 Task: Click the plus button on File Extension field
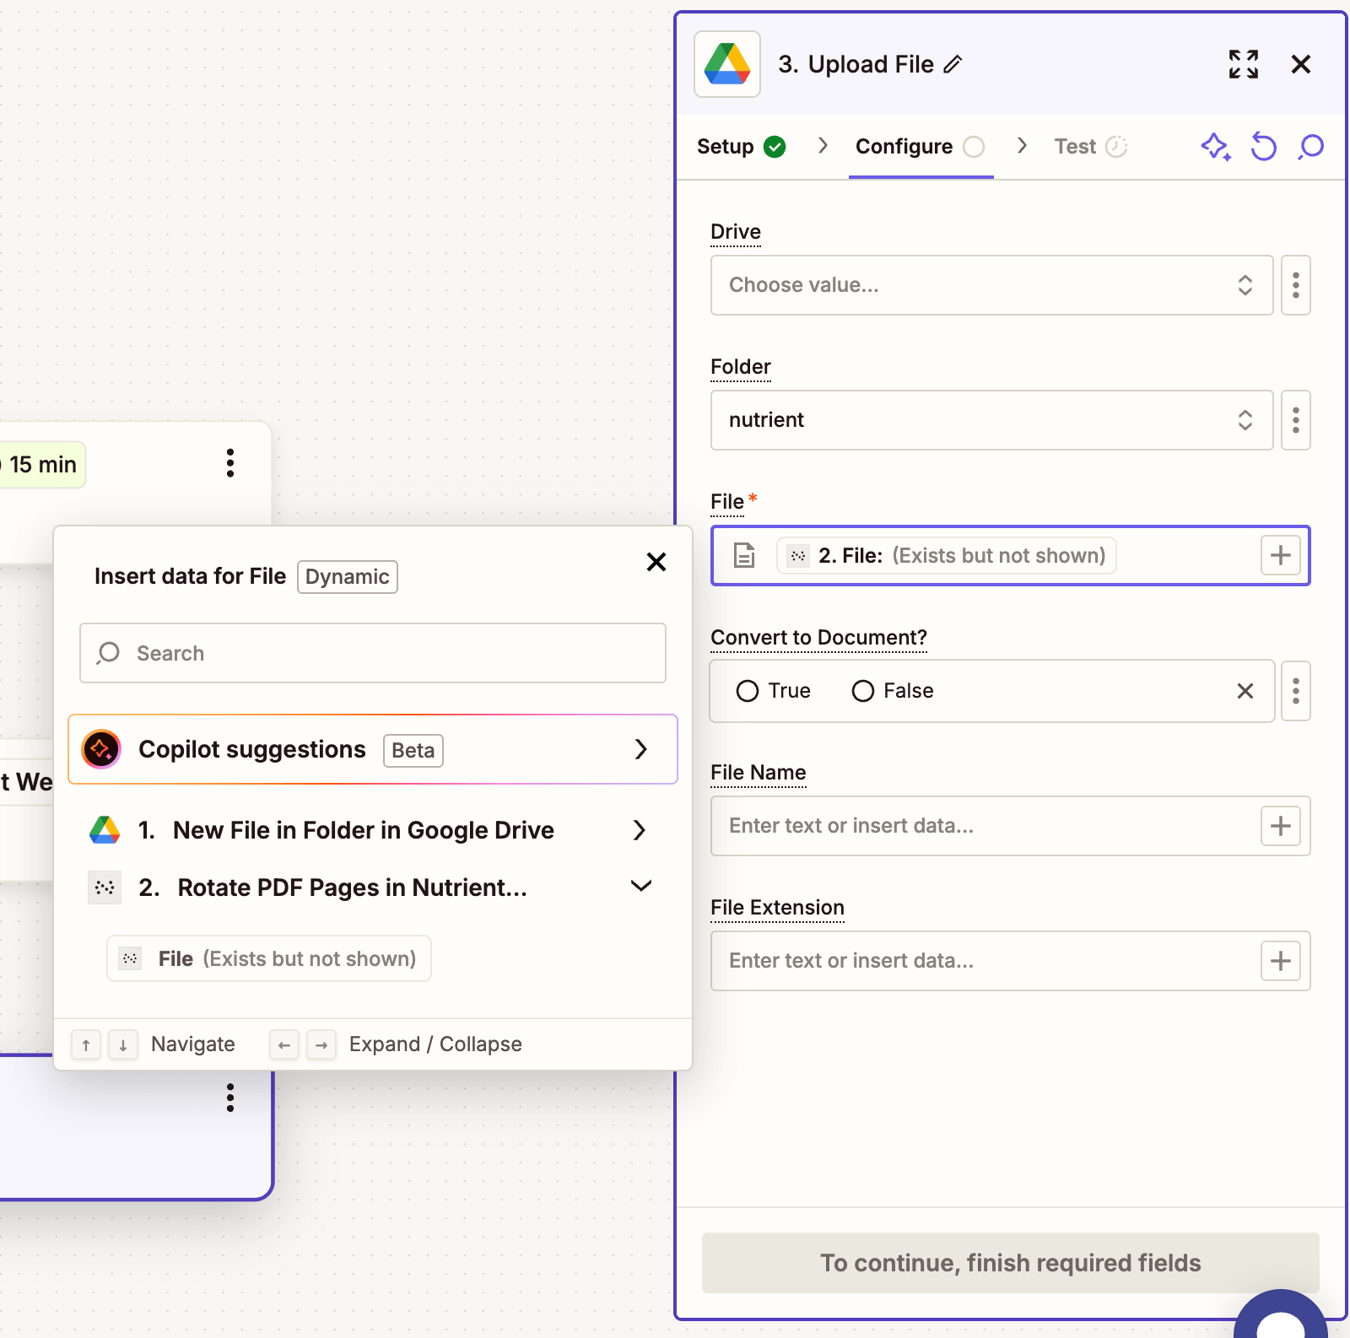pos(1280,961)
